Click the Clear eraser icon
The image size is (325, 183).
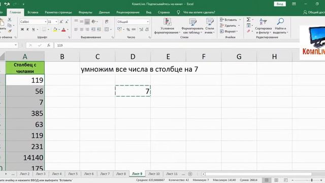coord(248,31)
